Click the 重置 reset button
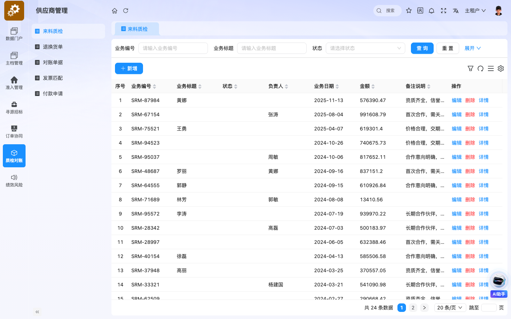This screenshot has height=319, width=511. click(x=448, y=48)
